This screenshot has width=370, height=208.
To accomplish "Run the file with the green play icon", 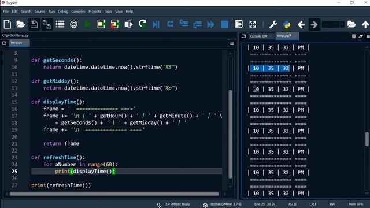I will coord(87,24).
